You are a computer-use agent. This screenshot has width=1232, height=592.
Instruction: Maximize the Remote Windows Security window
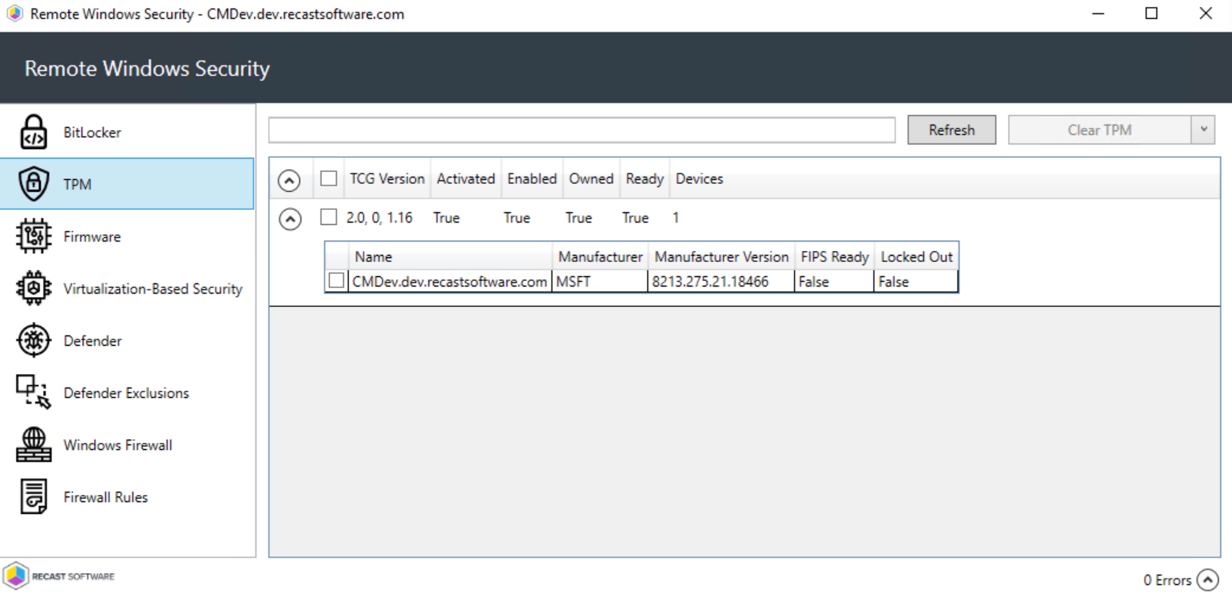click(1151, 14)
